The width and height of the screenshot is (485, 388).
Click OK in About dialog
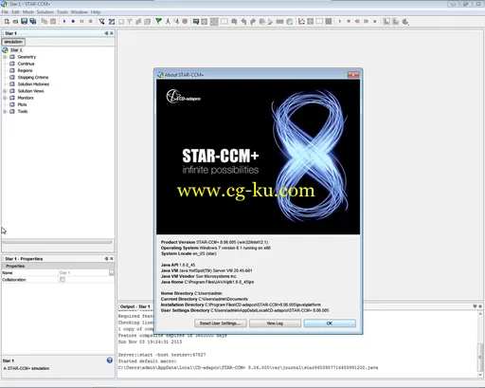pyautogui.click(x=330, y=323)
